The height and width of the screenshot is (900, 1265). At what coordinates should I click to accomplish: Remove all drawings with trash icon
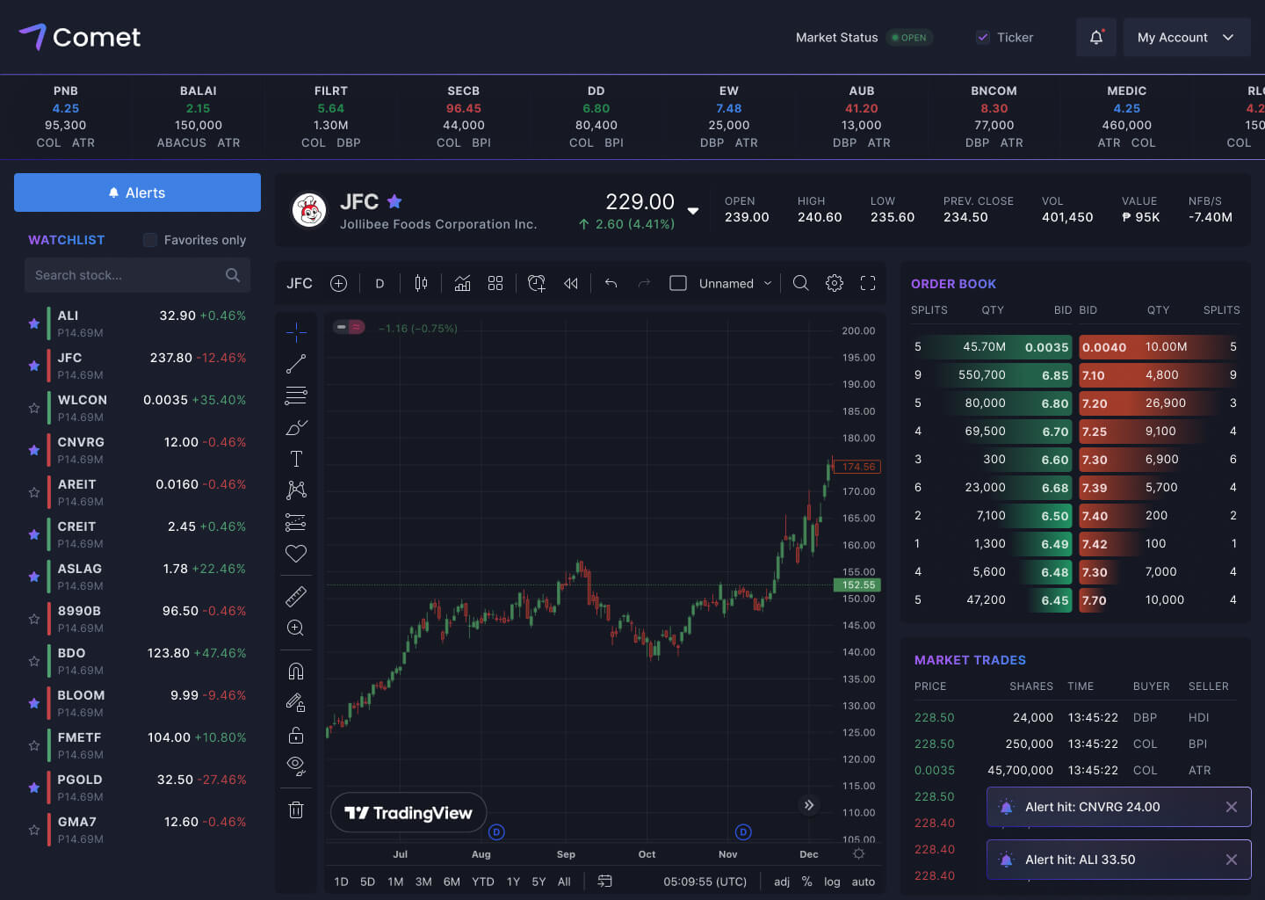point(296,809)
